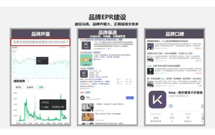215x135 pixels.
Task: Click the dark thumbnail of the third news item
Action: click(150, 71)
